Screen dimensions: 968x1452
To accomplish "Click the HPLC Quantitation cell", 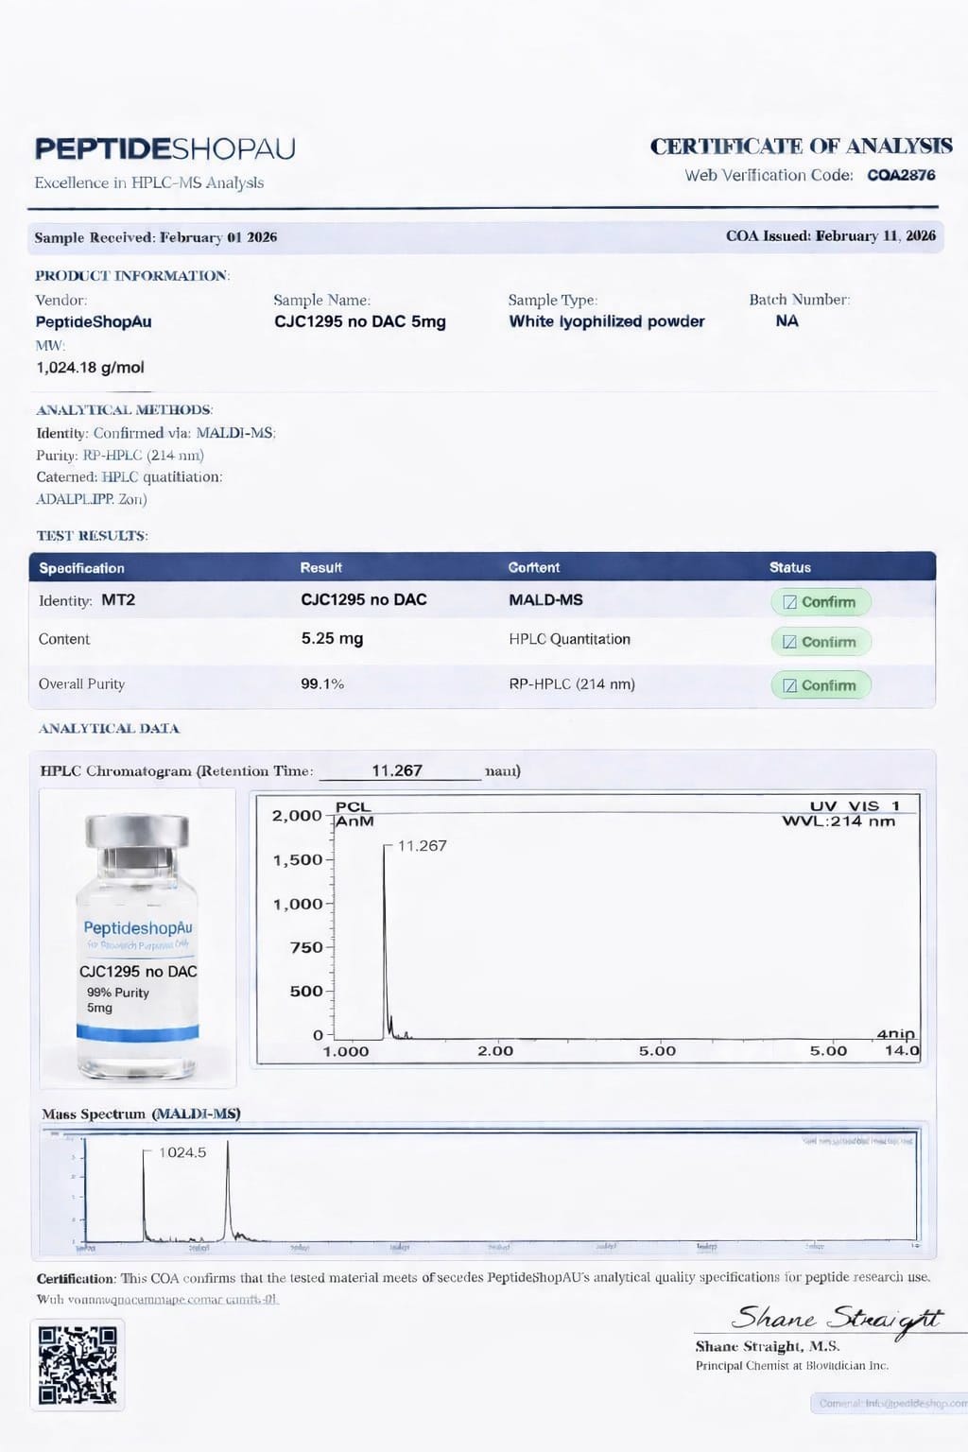I will pyautogui.click(x=569, y=639).
